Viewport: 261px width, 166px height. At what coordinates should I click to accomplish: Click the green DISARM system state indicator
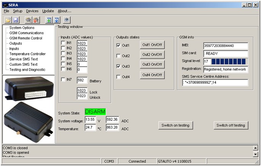tap(95, 112)
